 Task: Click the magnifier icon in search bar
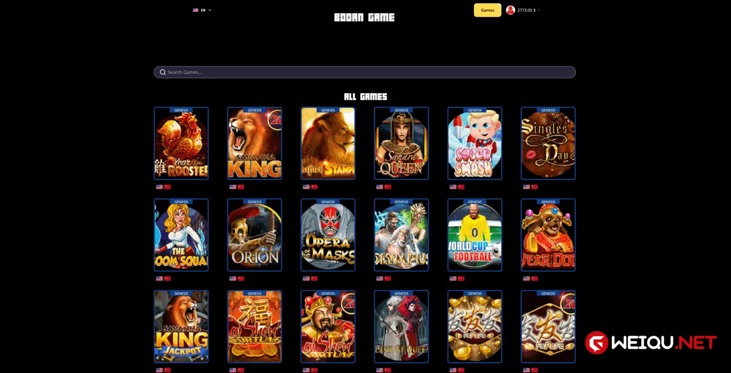coord(163,72)
